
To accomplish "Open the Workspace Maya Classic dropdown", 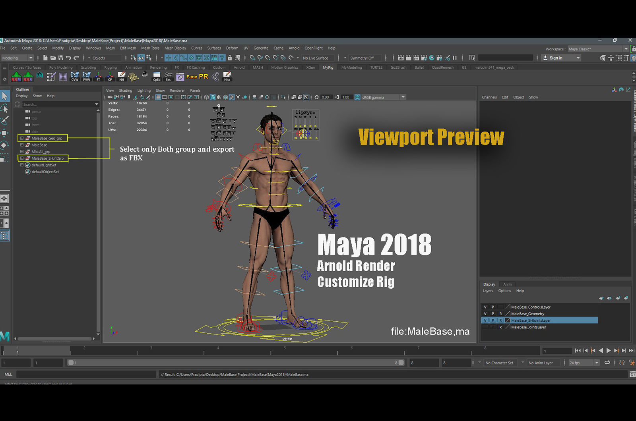I will tap(598, 49).
